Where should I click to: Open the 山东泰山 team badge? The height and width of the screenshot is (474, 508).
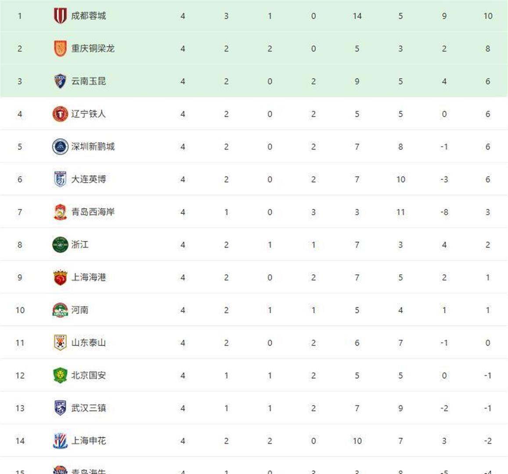(60, 343)
